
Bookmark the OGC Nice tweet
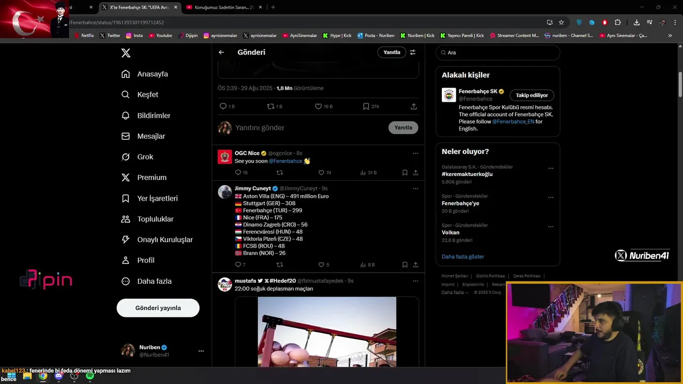404,172
